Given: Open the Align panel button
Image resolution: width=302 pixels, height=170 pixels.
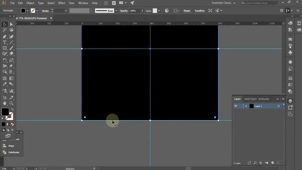Looking at the screenshot, I should tap(11, 146).
